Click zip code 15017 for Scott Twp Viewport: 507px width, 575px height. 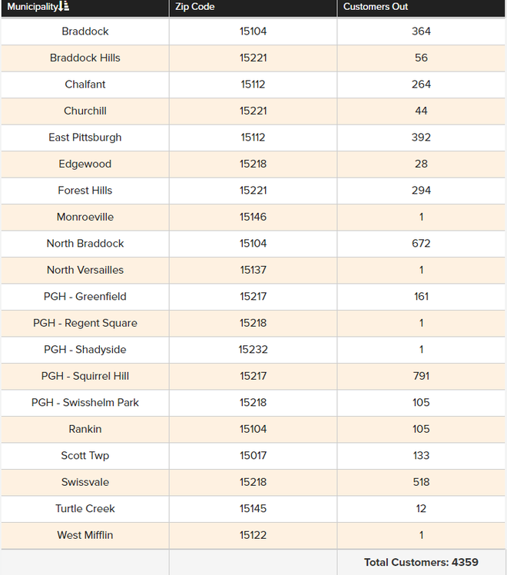pos(253,456)
